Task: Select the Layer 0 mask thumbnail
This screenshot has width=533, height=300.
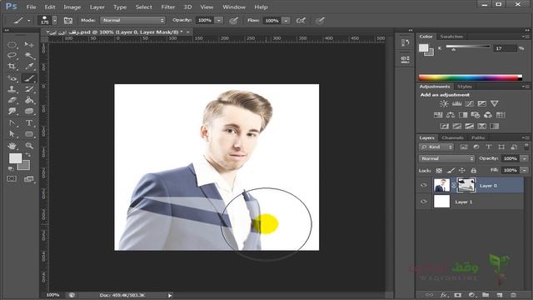Action: (466, 185)
